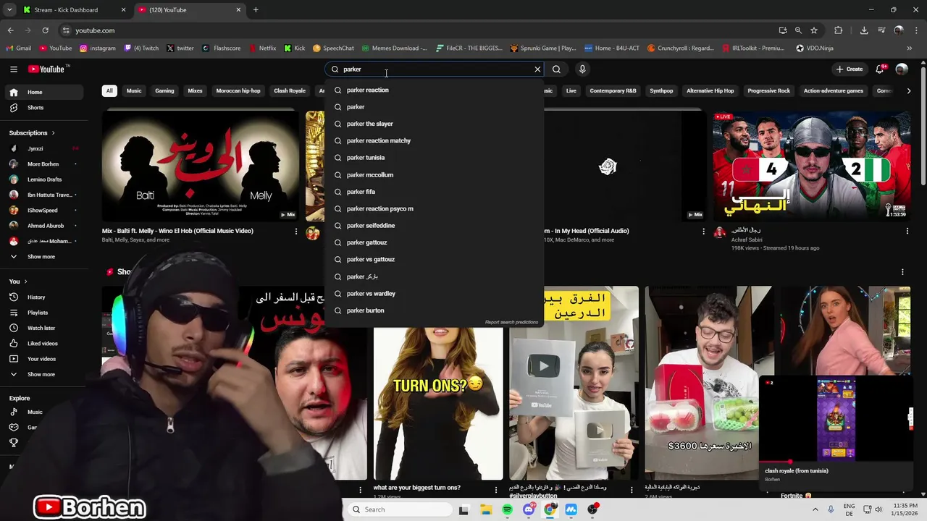Screen dimensions: 927x521
Task: Open the Netflix bookmark
Action: [x=262, y=48]
